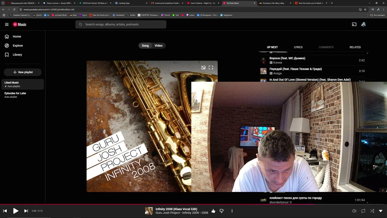Open the Cast to device icon
387x218 pixels.
click(x=354, y=25)
